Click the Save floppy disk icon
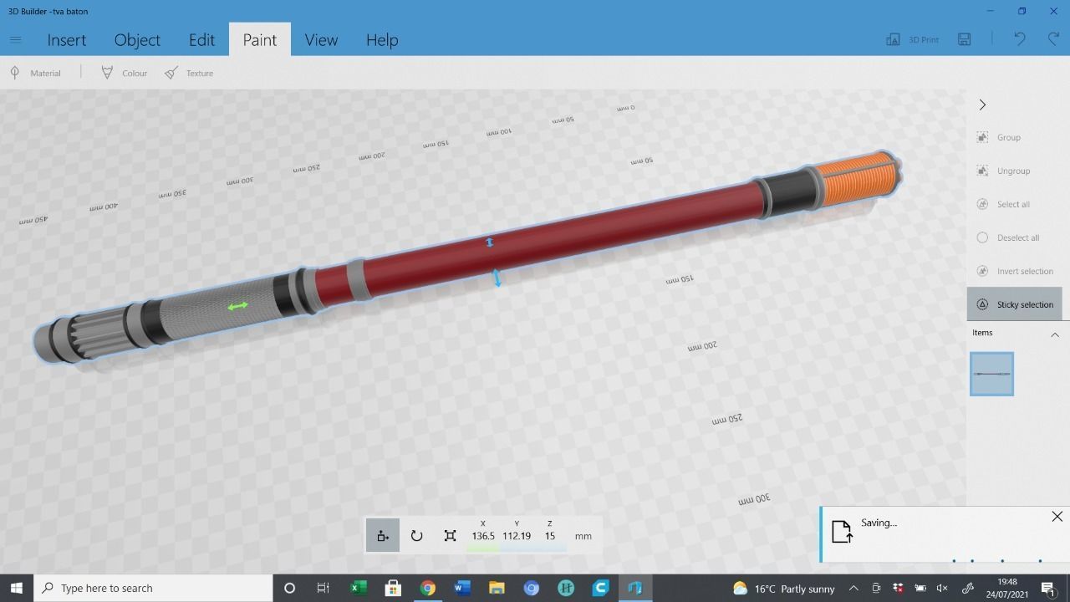1070x602 pixels. pyautogui.click(x=964, y=39)
